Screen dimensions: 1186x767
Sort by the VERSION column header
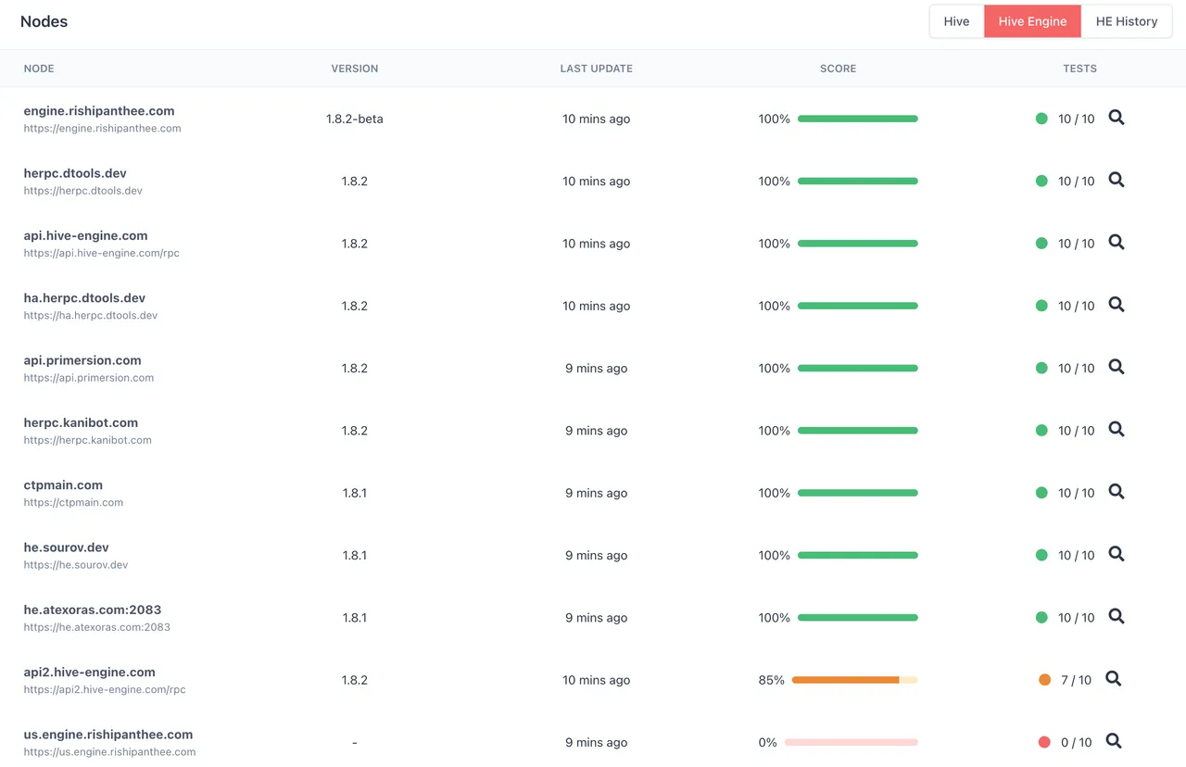pyautogui.click(x=355, y=69)
